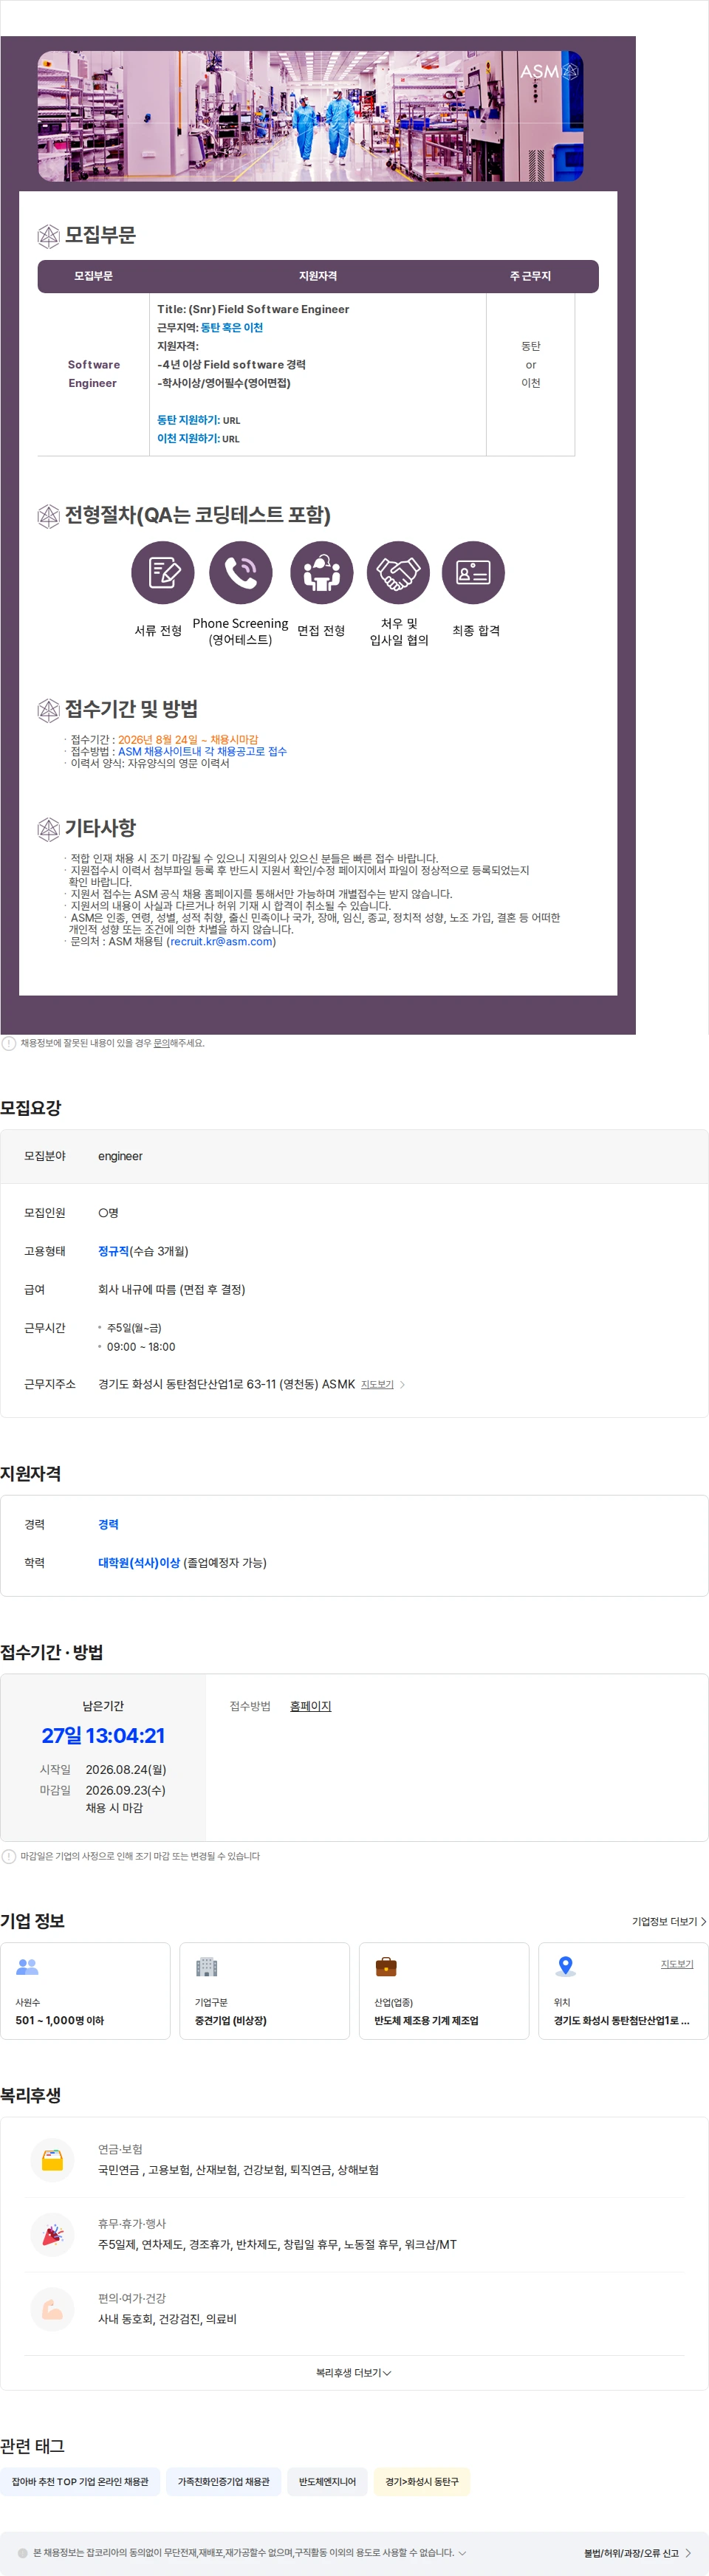Viewport: 709px width, 2576px height.
Task: Click the 반도체 제조용 기계 제조업 card
Action: tap(444, 1990)
